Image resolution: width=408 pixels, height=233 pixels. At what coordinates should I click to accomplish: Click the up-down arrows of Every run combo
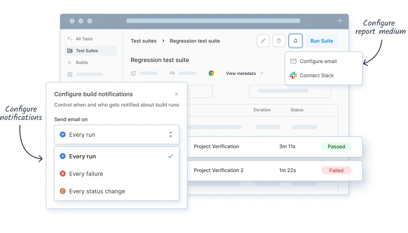[171, 134]
